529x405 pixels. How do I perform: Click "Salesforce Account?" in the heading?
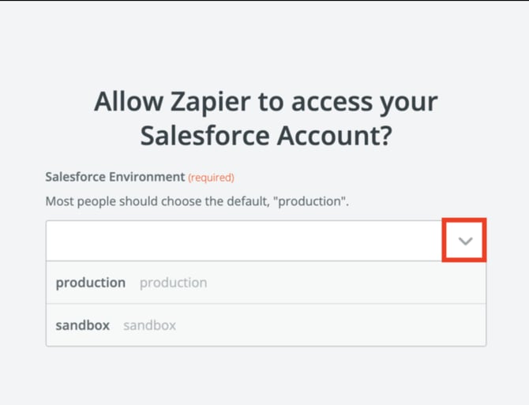pos(265,136)
